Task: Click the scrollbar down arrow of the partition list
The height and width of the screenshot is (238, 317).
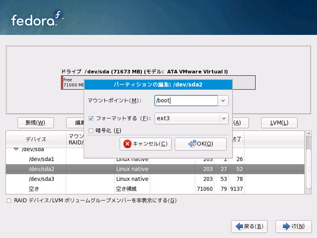Action: [309, 192]
